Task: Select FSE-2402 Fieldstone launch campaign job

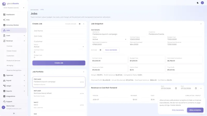Action: (x=59, y=82)
